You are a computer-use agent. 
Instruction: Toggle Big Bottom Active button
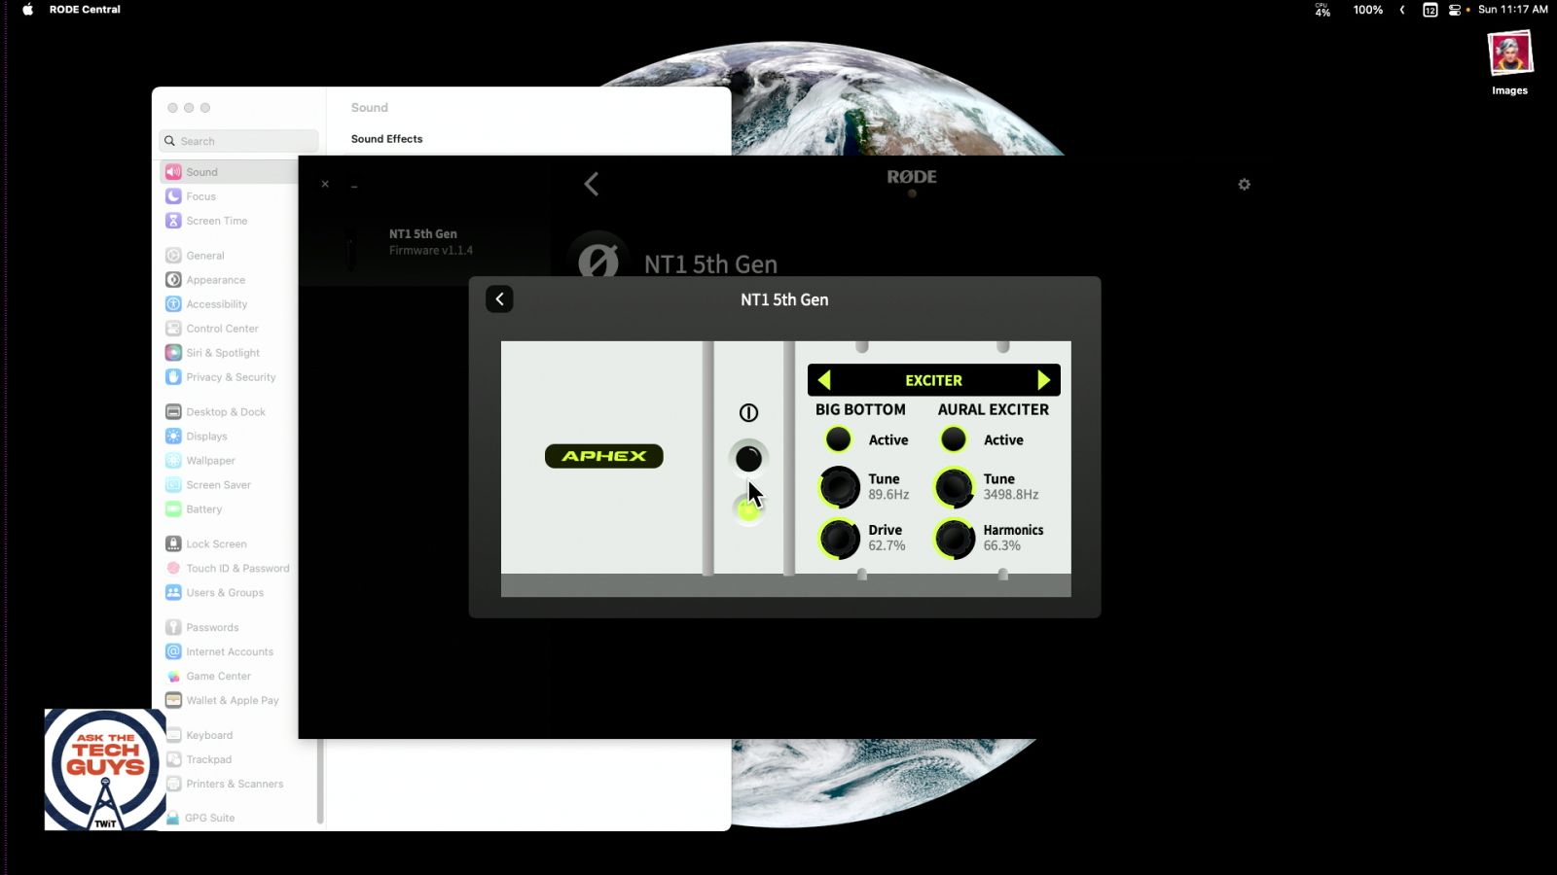point(838,439)
